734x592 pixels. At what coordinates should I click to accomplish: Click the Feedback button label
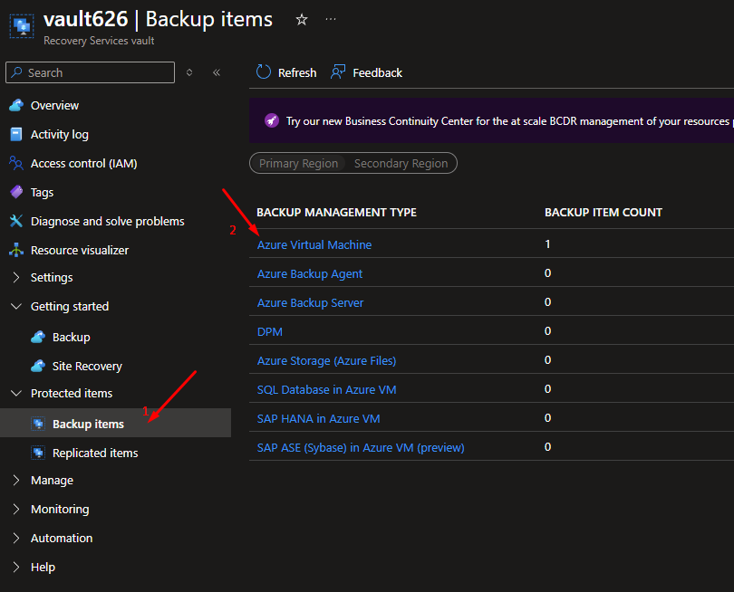pyautogui.click(x=377, y=72)
